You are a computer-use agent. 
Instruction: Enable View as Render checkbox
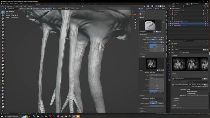click(187, 93)
